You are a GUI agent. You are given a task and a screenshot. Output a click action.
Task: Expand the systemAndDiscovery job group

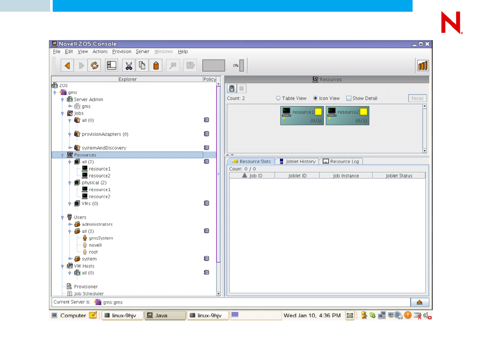point(70,148)
